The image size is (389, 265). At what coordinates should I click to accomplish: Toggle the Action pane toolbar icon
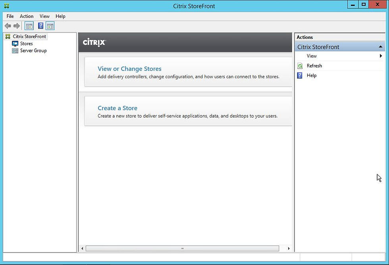tap(50, 26)
